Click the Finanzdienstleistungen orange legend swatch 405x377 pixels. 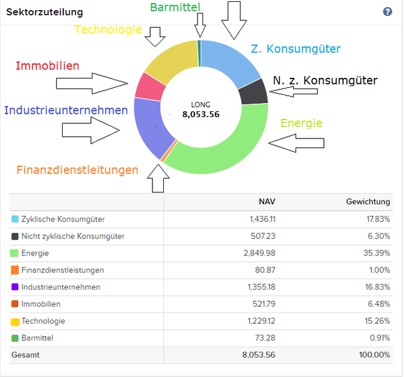[x=15, y=270]
